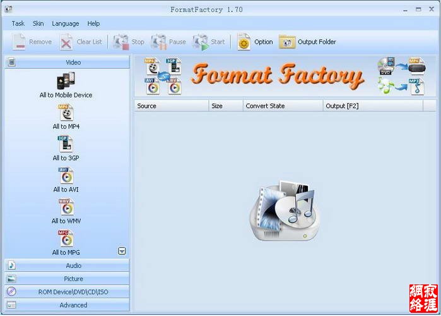Click the Audio panel music note icon

tap(11, 265)
